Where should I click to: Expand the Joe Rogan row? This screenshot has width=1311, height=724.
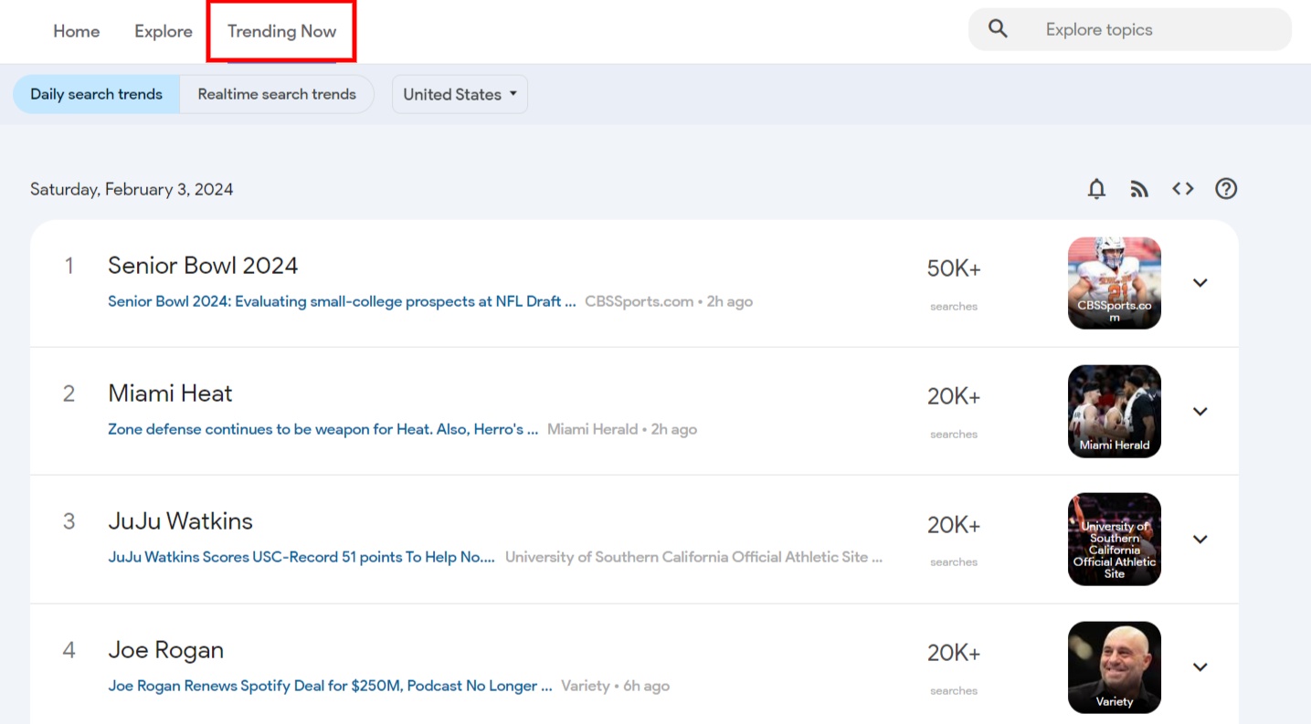pyautogui.click(x=1200, y=667)
